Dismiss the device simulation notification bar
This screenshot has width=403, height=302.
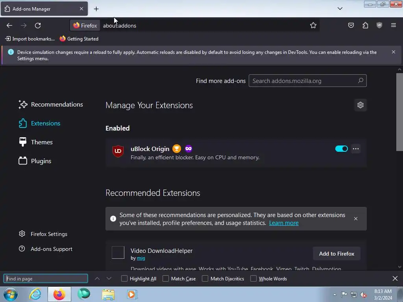pyautogui.click(x=394, y=52)
